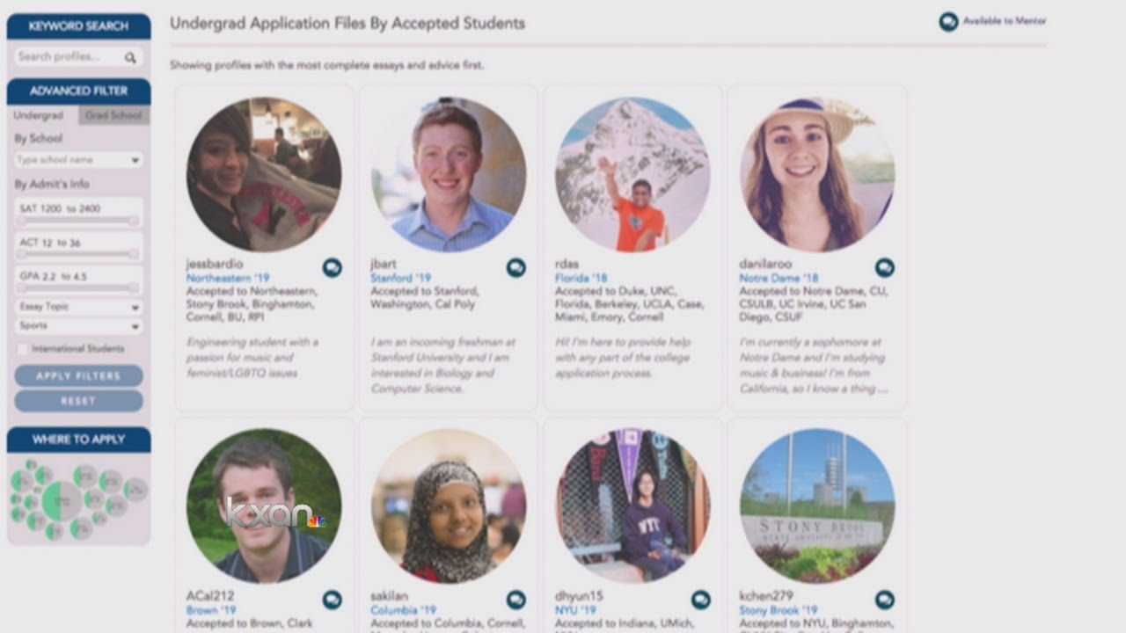Open Stony Brook '19 link
This screenshot has height=633, width=1126.
[779, 610]
